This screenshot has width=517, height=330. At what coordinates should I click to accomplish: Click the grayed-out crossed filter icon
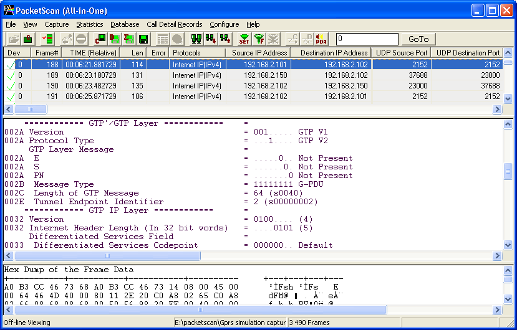(273, 39)
